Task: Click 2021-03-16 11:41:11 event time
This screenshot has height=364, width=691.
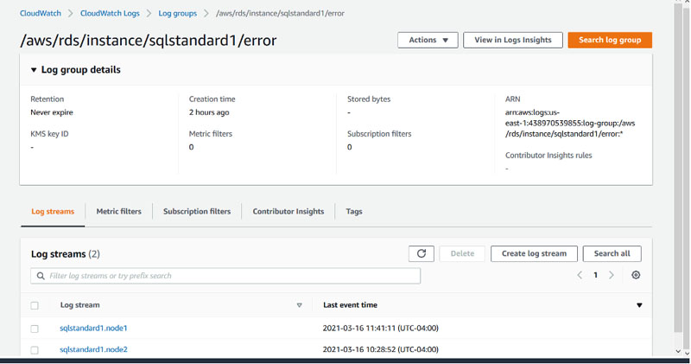Action: click(381, 328)
